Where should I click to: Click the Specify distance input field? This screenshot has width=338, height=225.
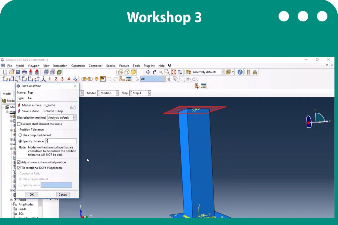[61, 141]
